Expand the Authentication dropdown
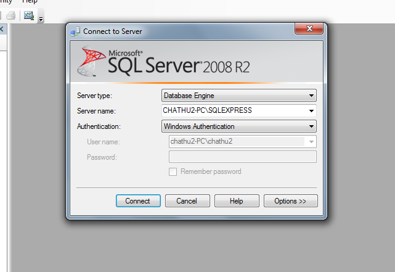The width and height of the screenshot is (395, 272). [311, 126]
